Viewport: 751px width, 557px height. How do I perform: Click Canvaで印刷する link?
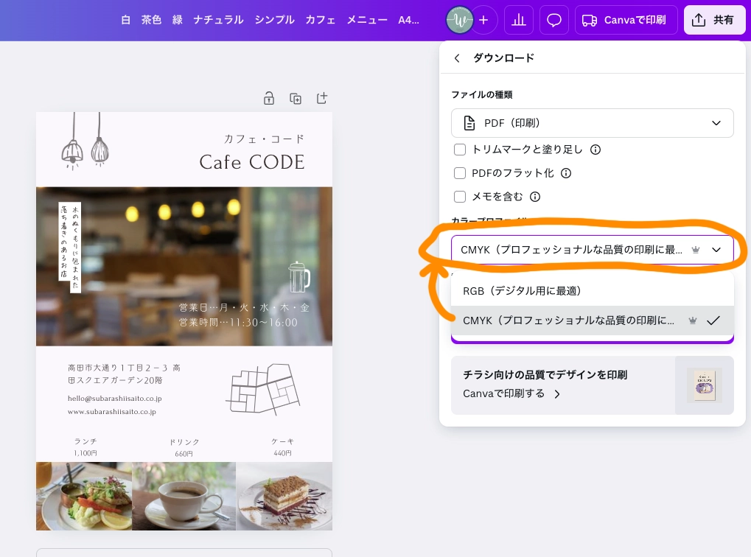(x=511, y=393)
